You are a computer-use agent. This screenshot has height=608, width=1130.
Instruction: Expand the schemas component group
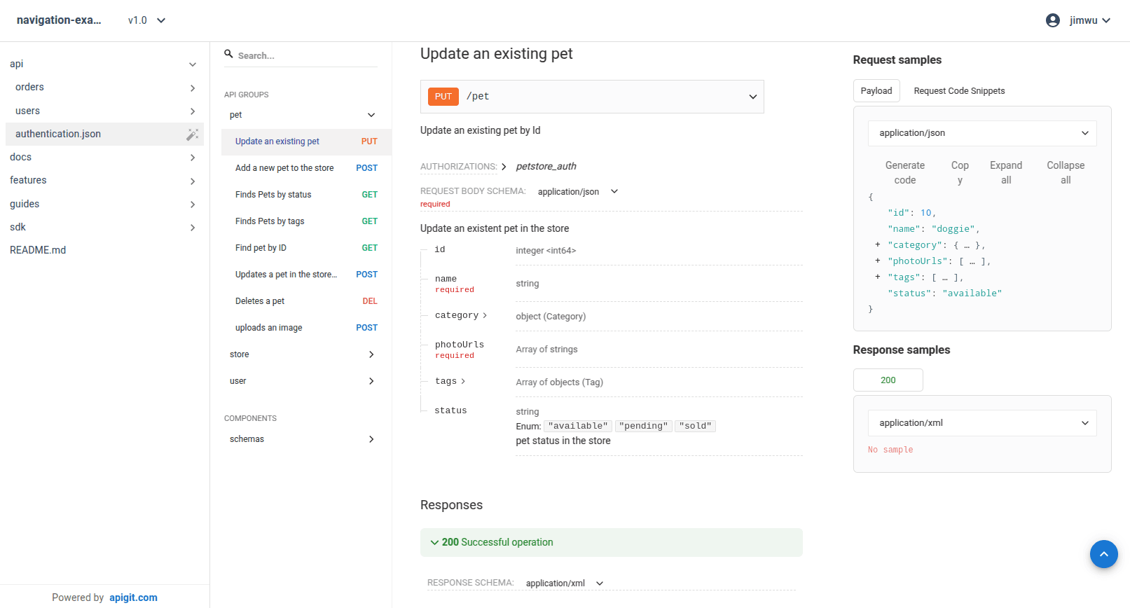[x=371, y=439]
